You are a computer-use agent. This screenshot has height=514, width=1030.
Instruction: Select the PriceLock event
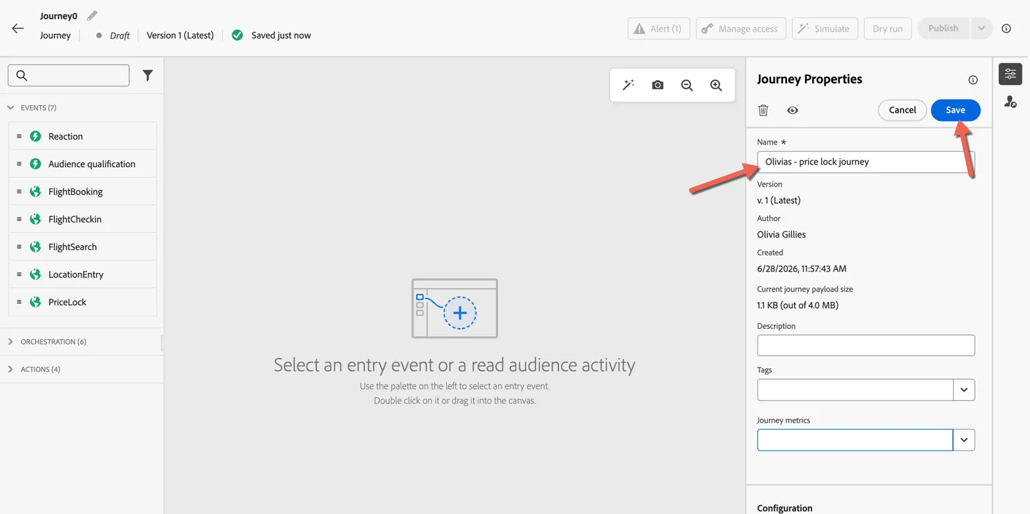tap(82, 302)
